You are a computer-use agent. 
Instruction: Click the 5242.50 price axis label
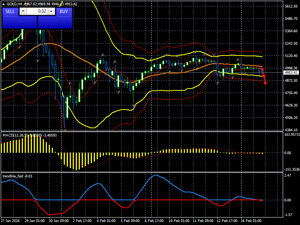[x=291, y=43]
